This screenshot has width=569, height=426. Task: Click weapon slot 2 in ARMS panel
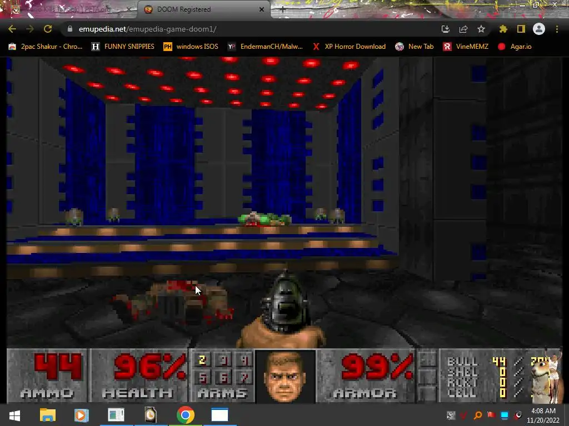click(x=202, y=360)
